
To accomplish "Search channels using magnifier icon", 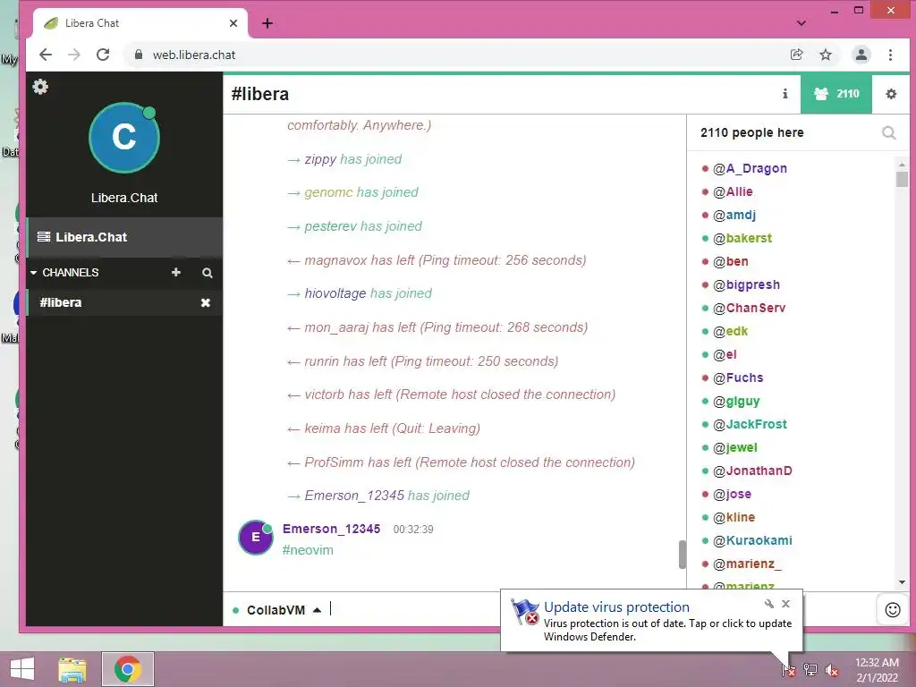I will click(207, 273).
